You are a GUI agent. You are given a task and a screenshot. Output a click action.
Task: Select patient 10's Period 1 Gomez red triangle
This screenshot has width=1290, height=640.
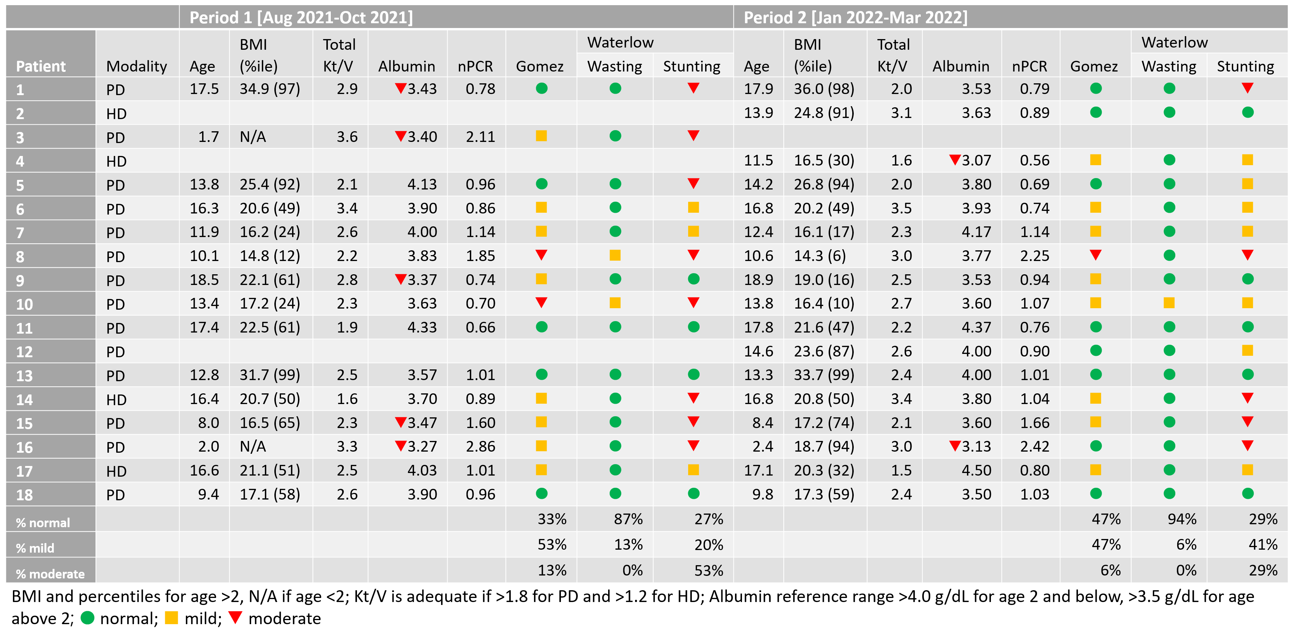click(x=541, y=302)
